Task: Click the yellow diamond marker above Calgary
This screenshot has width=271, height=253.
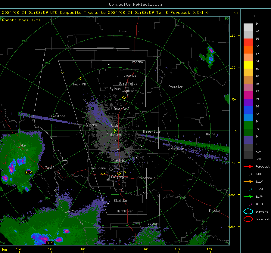Action: pyautogui.click(x=119, y=173)
